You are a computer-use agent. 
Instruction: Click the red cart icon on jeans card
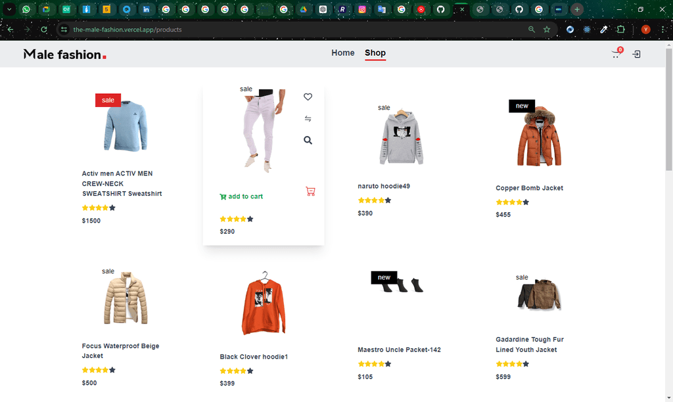[x=310, y=191]
